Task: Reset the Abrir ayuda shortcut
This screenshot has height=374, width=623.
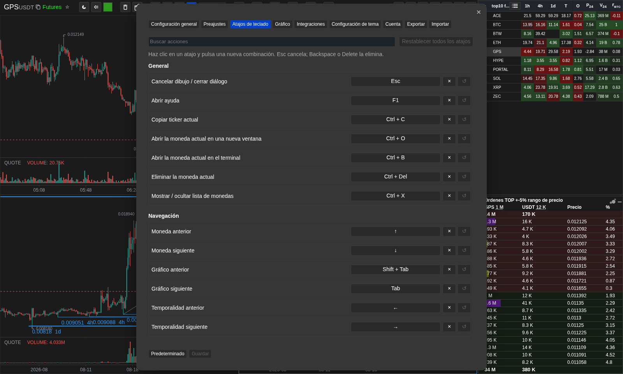Action: click(x=464, y=101)
